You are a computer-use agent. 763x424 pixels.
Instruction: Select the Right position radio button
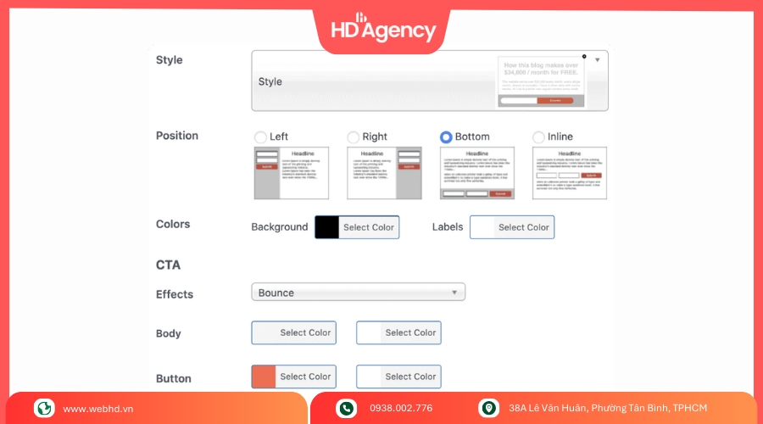(x=354, y=137)
